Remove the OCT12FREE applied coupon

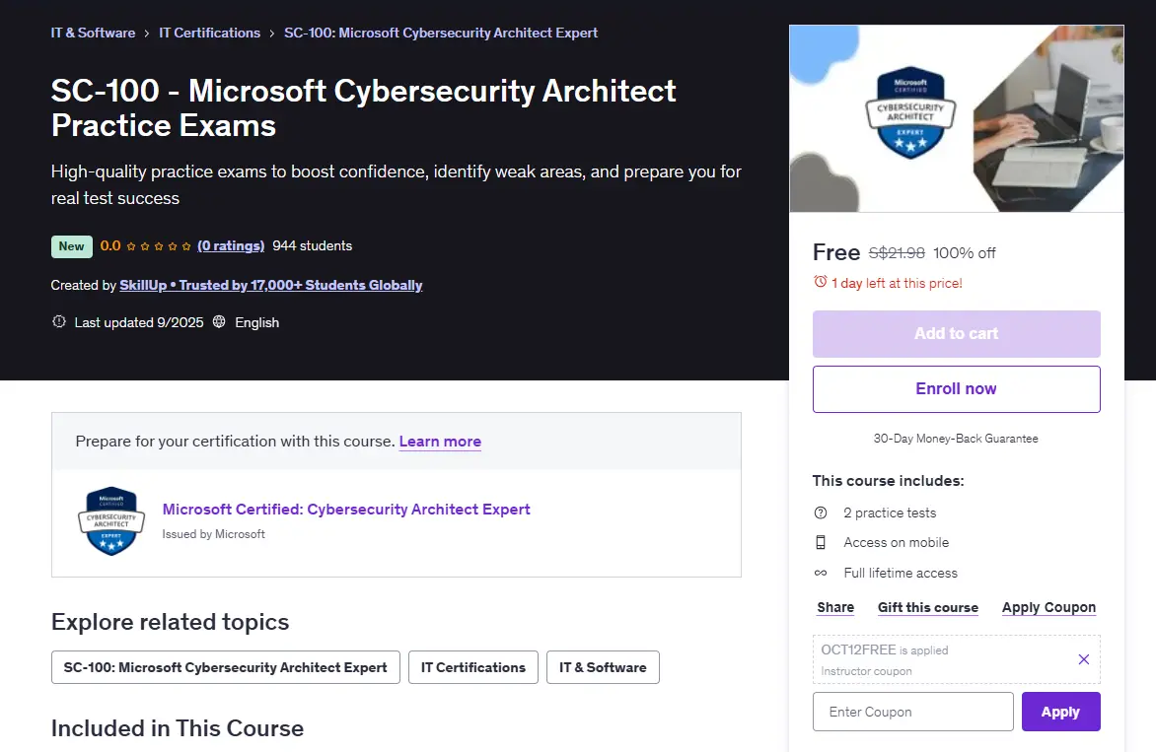pyautogui.click(x=1083, y=659)
